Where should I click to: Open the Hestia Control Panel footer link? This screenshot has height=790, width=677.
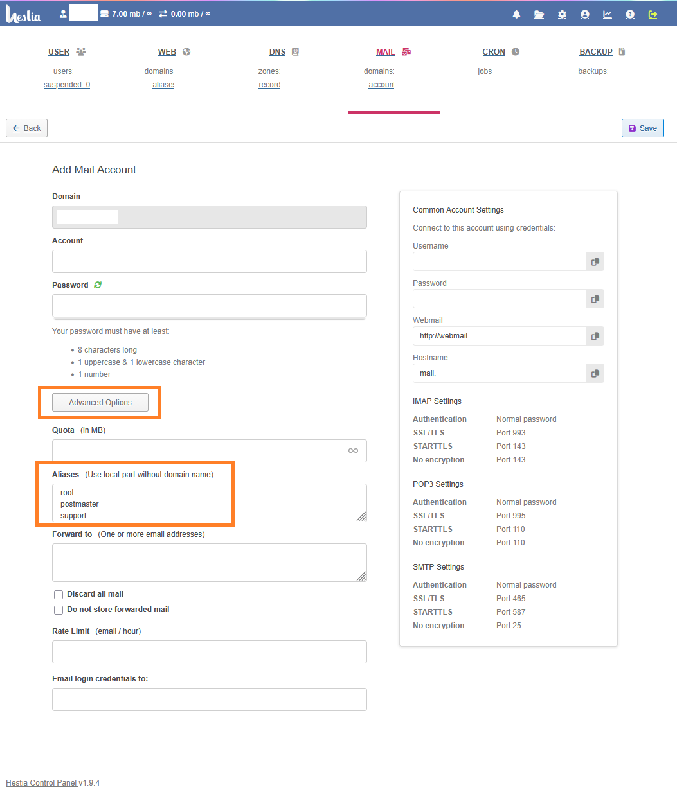pos(41,782)
